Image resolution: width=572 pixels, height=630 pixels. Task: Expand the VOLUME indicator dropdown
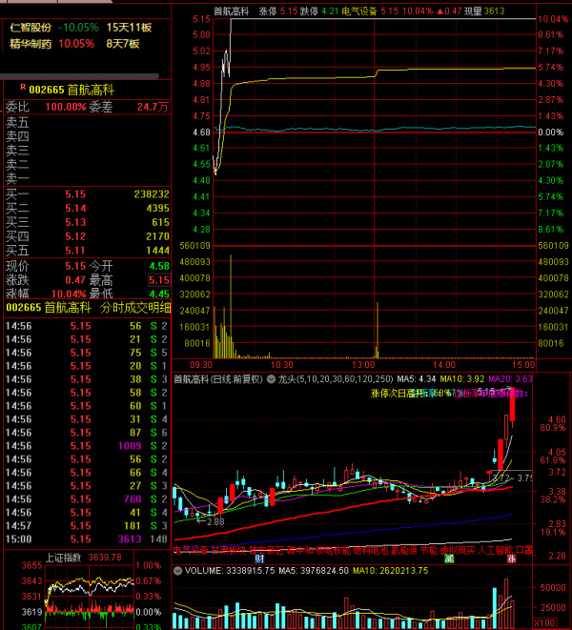178,571
